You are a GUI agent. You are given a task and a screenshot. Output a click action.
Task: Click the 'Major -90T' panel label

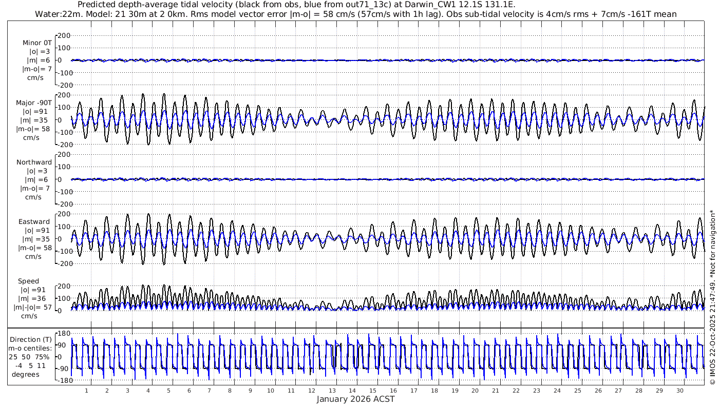[x=34, y=102]
